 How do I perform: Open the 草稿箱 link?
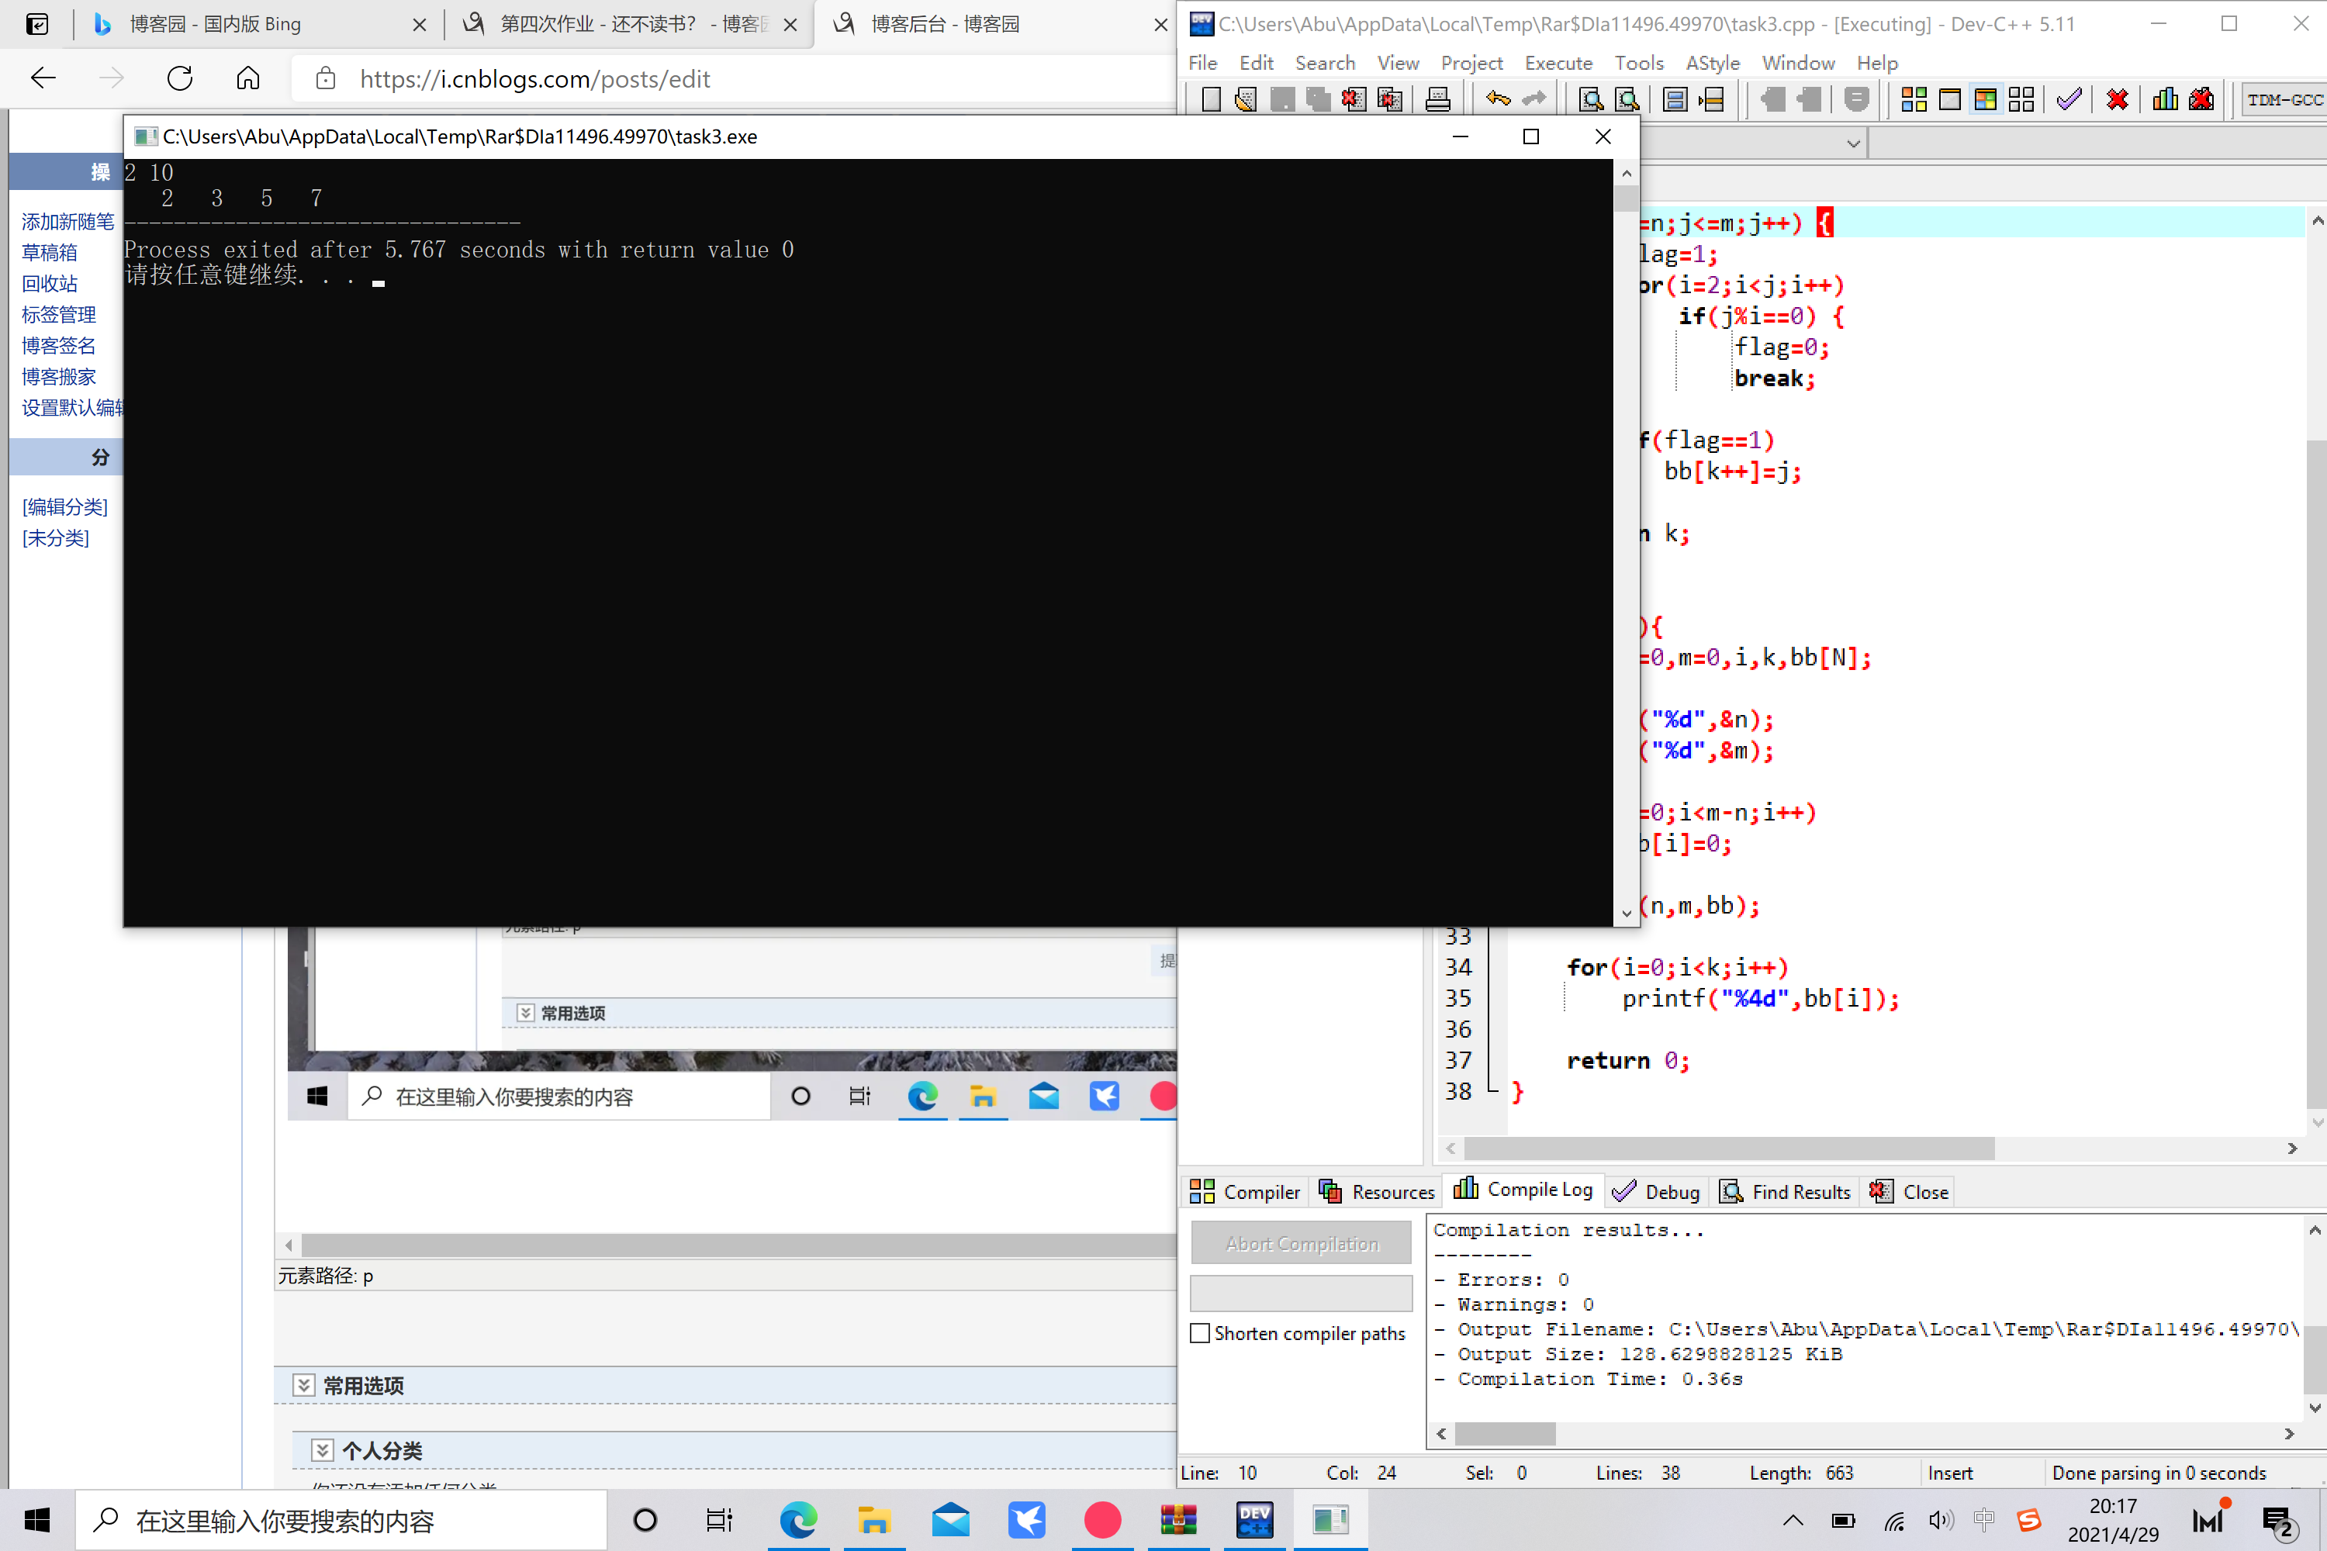click(x=50, y=252)
